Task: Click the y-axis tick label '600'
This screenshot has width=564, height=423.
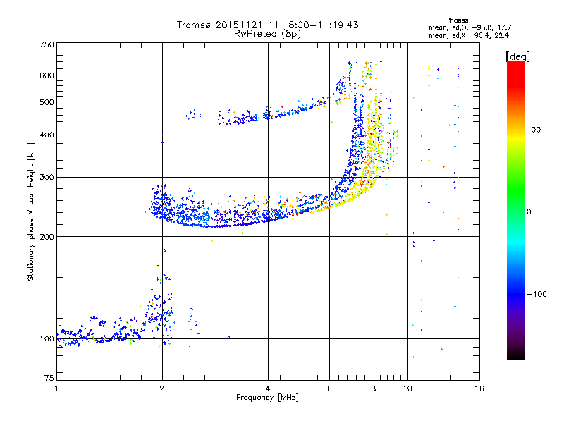Action: tap(47, 75)
